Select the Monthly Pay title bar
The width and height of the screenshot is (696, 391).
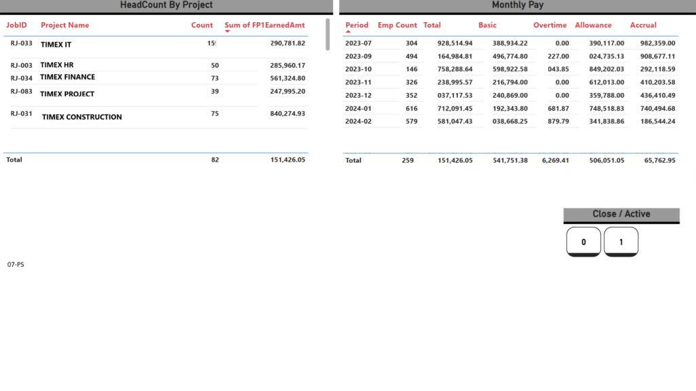[517, 5]
